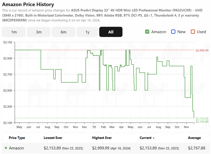Click the green dot beside Amazon in the table
Screen dimensions: 211x154
6,148
